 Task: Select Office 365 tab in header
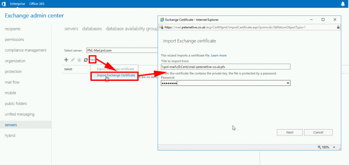click(x=36, y=4)
